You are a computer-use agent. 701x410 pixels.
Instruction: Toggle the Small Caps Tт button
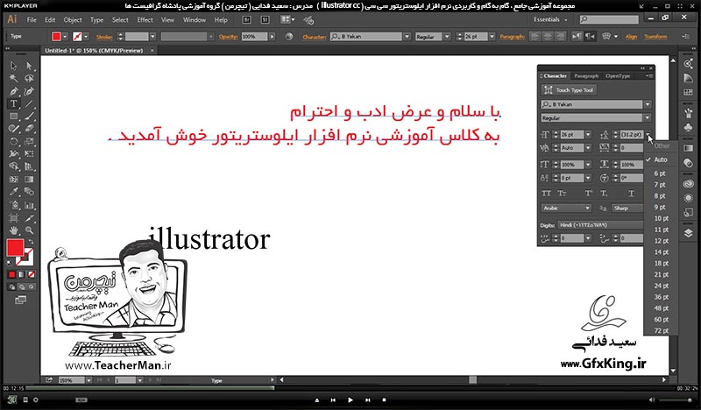[x=562, y=194]
